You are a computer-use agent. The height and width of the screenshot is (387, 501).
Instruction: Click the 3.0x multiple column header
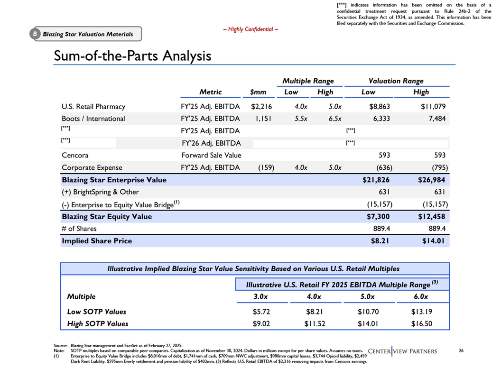(261, 296)
